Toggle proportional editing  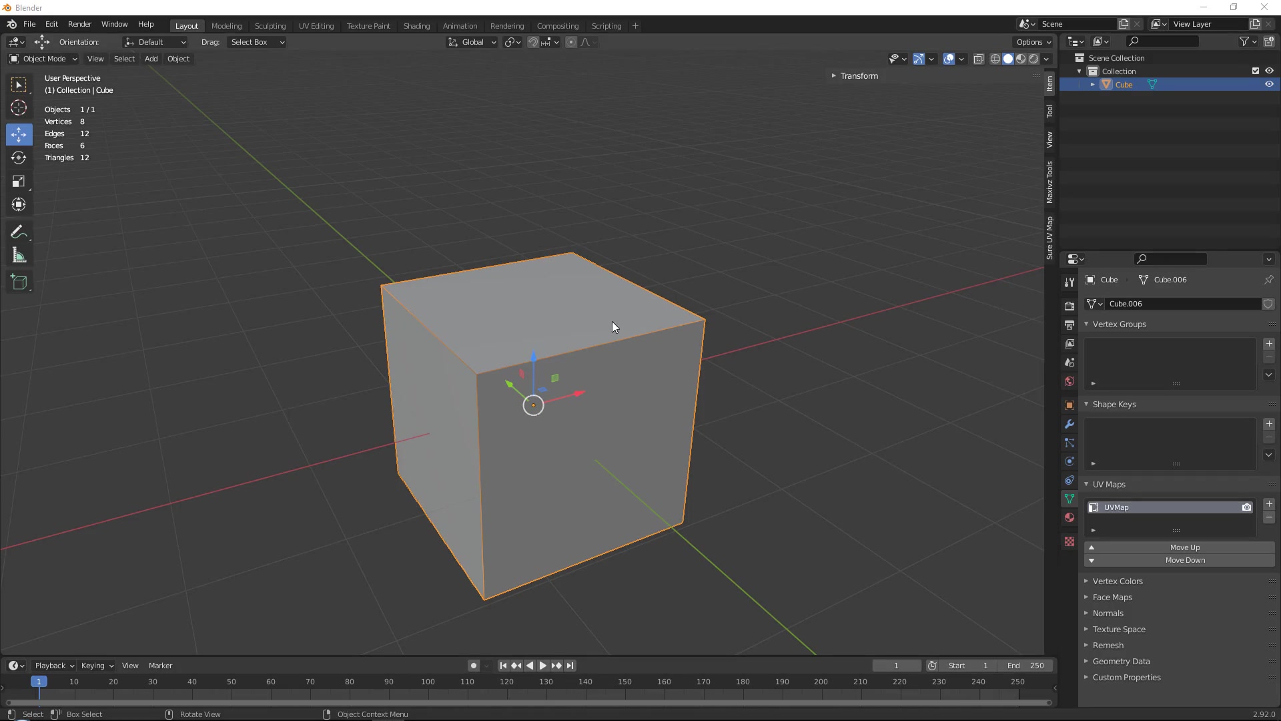(x=571, y=42)
